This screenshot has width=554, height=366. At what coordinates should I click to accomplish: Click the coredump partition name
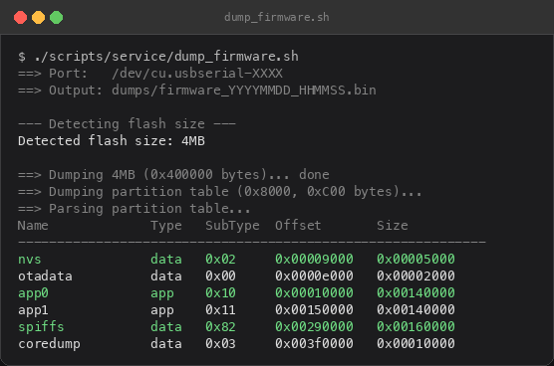(x=49, y=344)
